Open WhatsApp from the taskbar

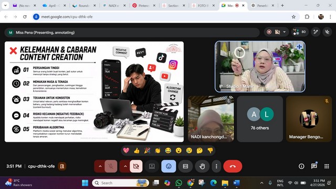pos(178,183)
